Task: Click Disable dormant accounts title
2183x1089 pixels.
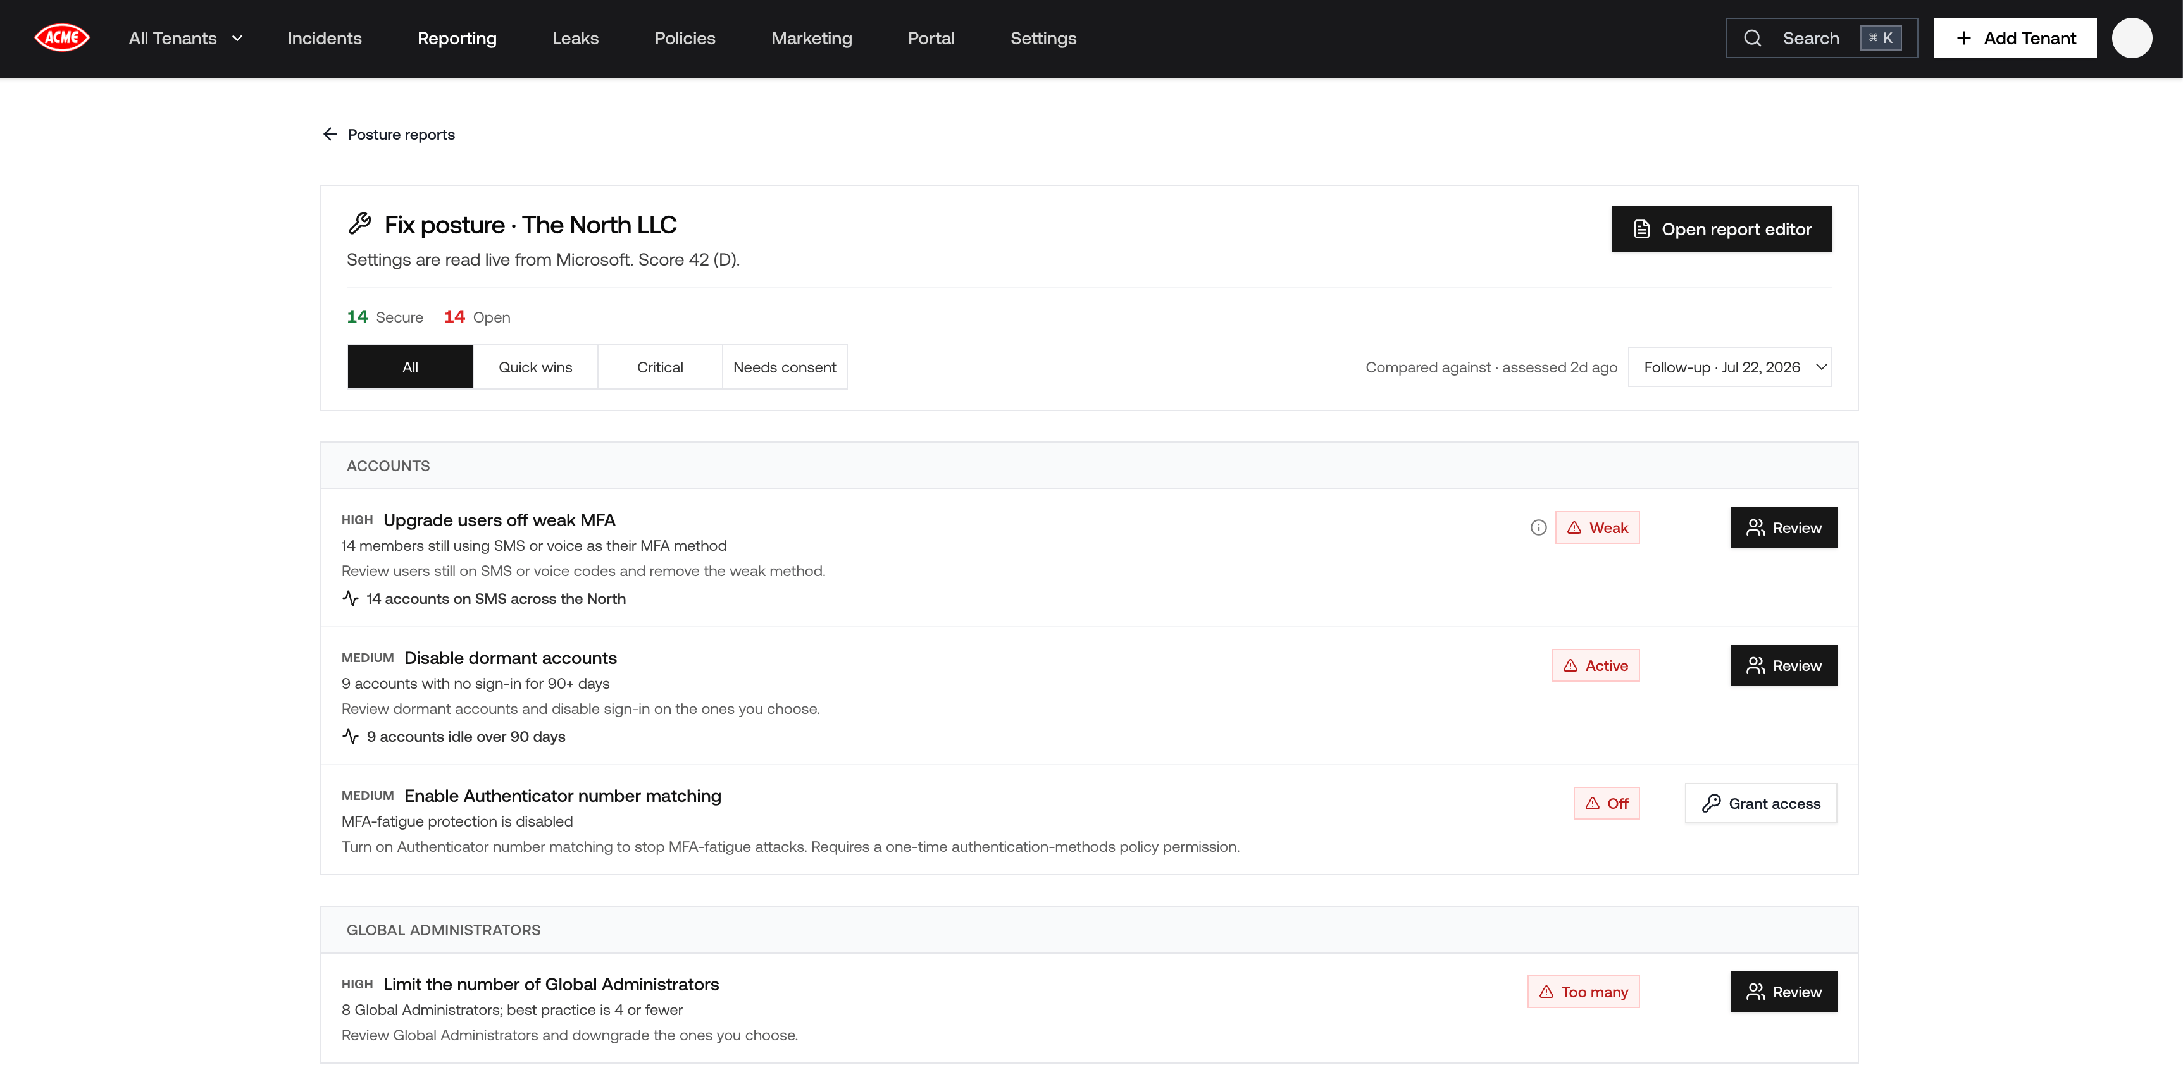Action: (x=510, y=658)
